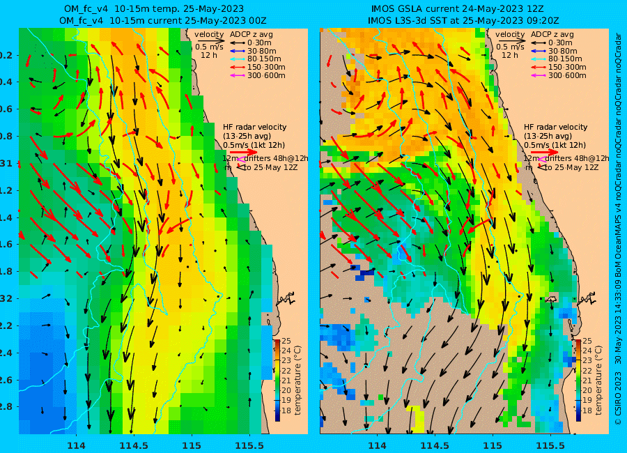Click the title 'OM_fc_v4 10-15m current 25-May-2023 00Z'
Viewport: 627px width, 453px height.
pos(163,20)
